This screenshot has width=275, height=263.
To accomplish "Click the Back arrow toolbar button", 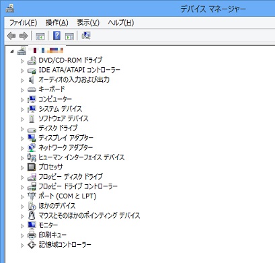I will (11, 36).
